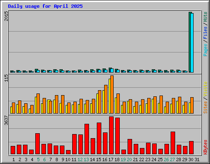This screenshot has width=210, height=164.
Task: Click the day 7 yellow sites bar
Action: coord(48,107)
